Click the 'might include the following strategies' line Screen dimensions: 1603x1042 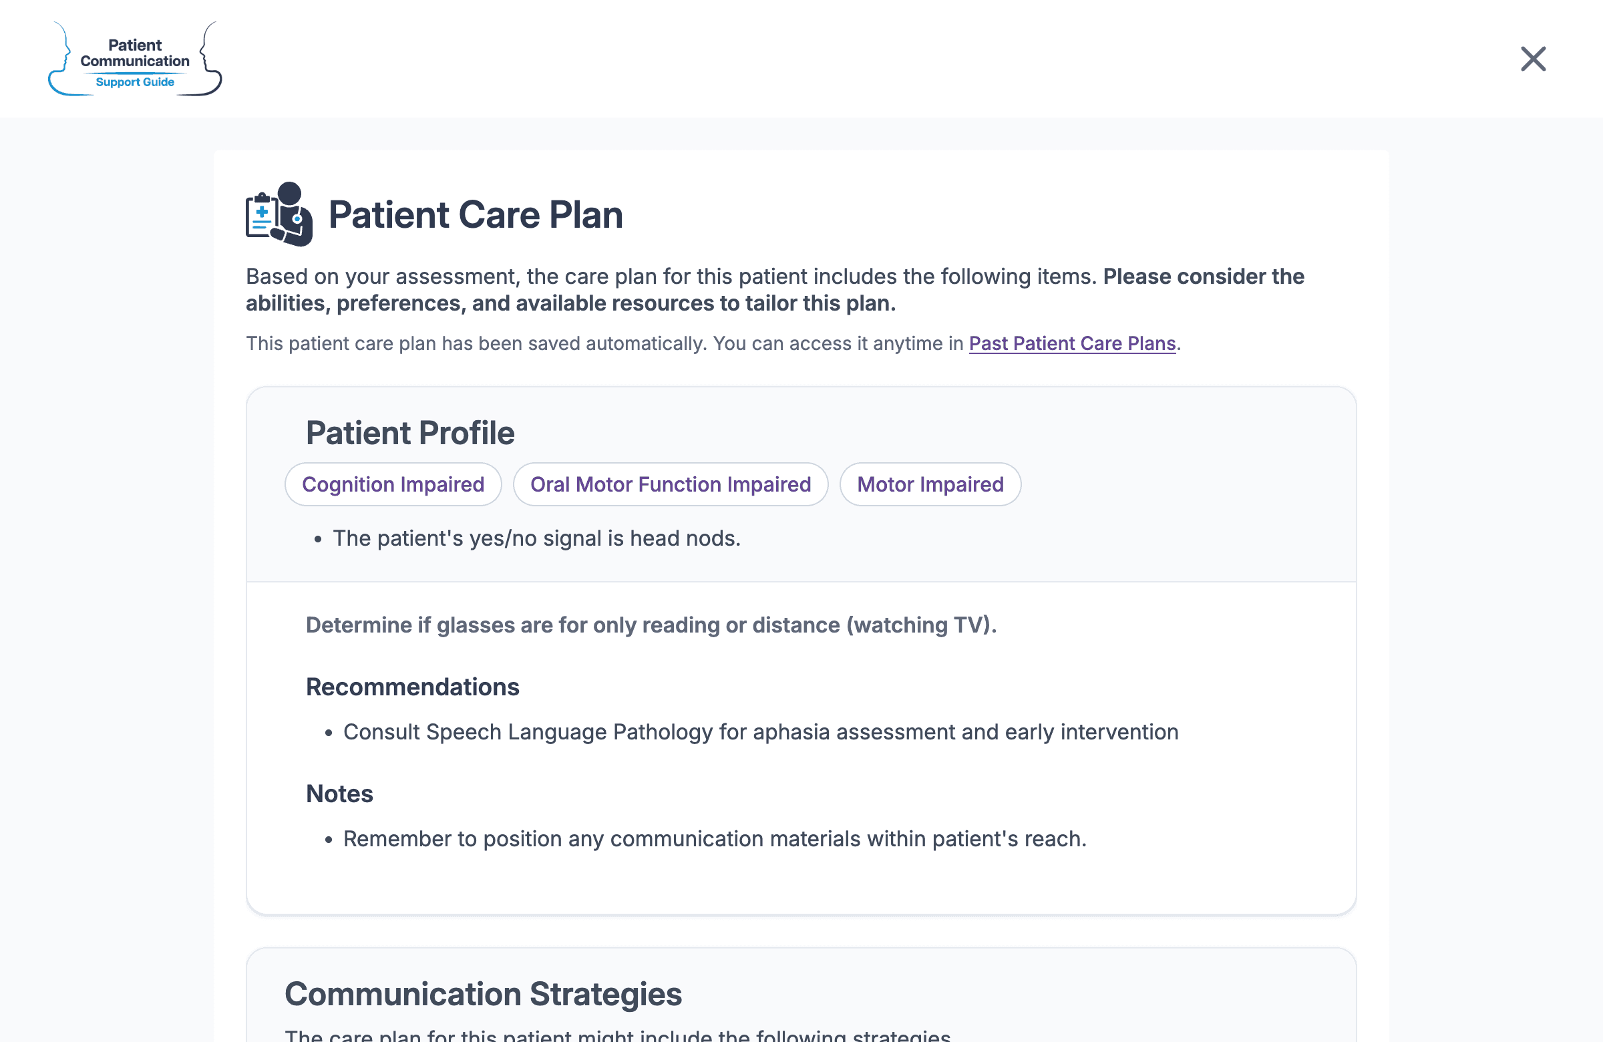[x=618, y=1035]
